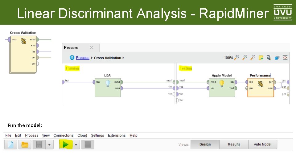Open a process with the folder icon
Image resolution: width=296 pixels, height=166 pixels.
[x=25, y=144]
